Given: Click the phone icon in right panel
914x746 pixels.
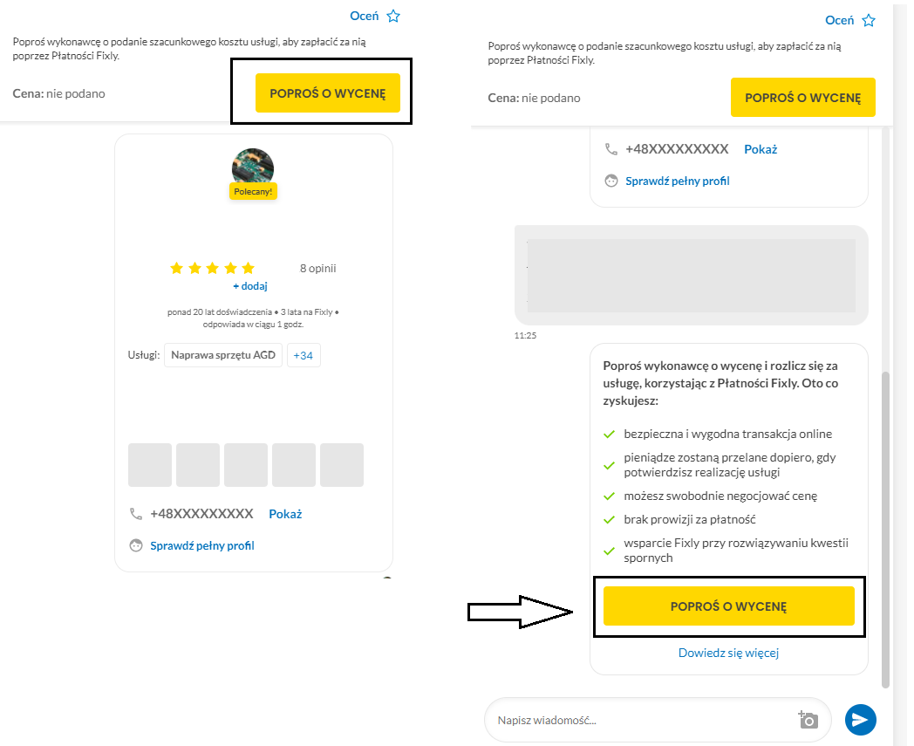Looking at the screenshot, I should pos(610,149).
